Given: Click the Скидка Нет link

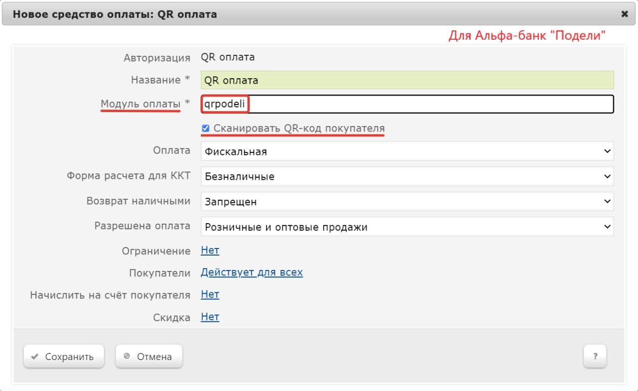Looking at the screenshot, I should coord(210,317).
